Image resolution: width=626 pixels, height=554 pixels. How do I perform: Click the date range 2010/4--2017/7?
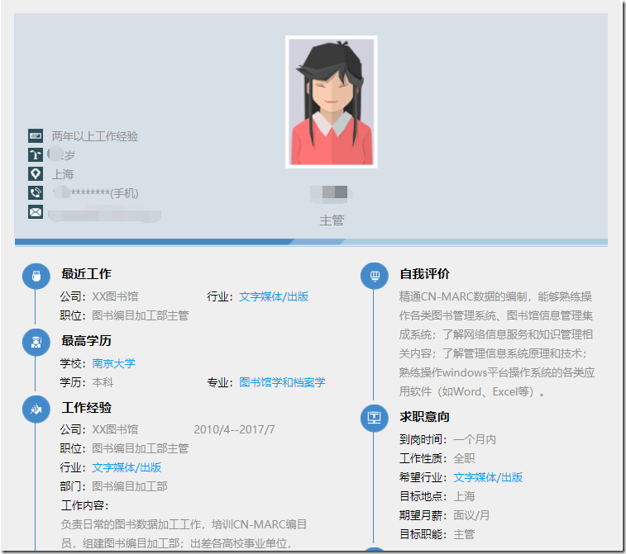[x=234, y=429]
